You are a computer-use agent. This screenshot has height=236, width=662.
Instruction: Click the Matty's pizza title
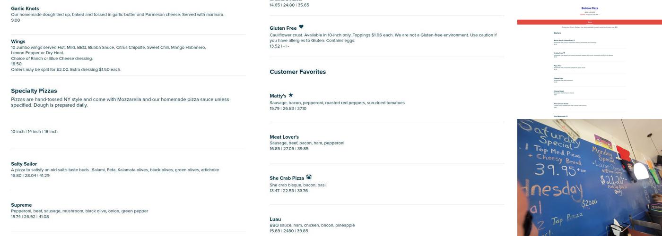pyautogui.click(x=278, y=96)
